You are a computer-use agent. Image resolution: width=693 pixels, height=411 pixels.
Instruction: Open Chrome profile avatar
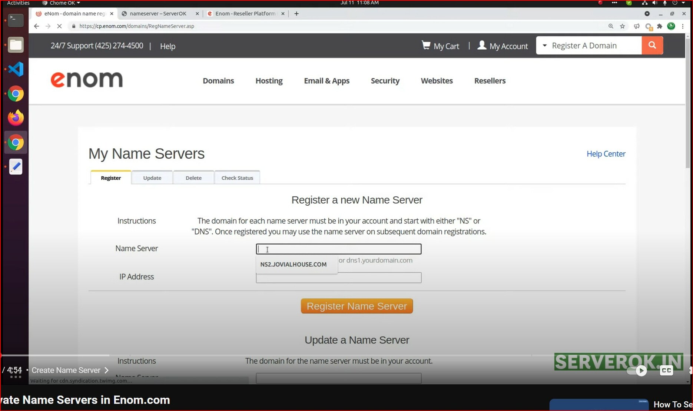click(x=671, y=26)
